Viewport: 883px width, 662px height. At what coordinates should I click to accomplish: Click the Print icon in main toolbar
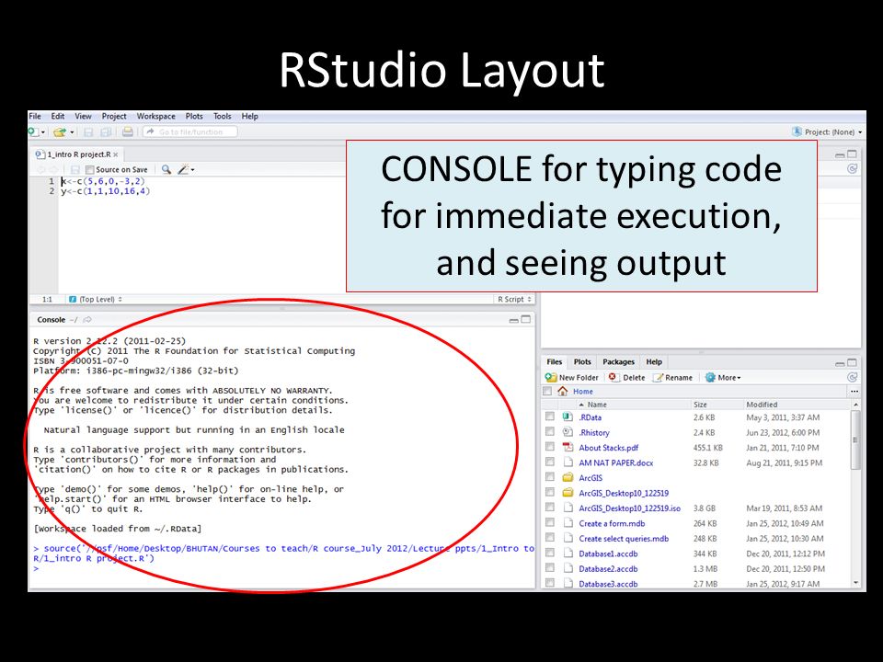(x=128, y=131)
